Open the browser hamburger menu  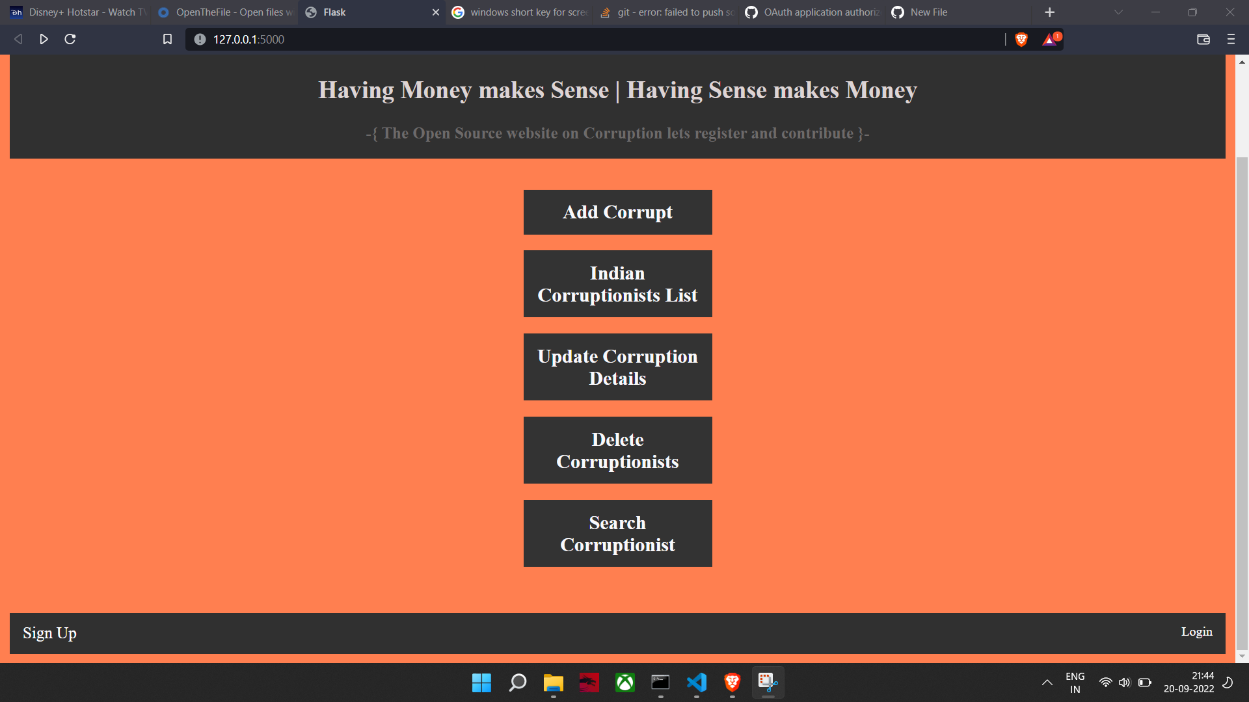(1231, 39)
